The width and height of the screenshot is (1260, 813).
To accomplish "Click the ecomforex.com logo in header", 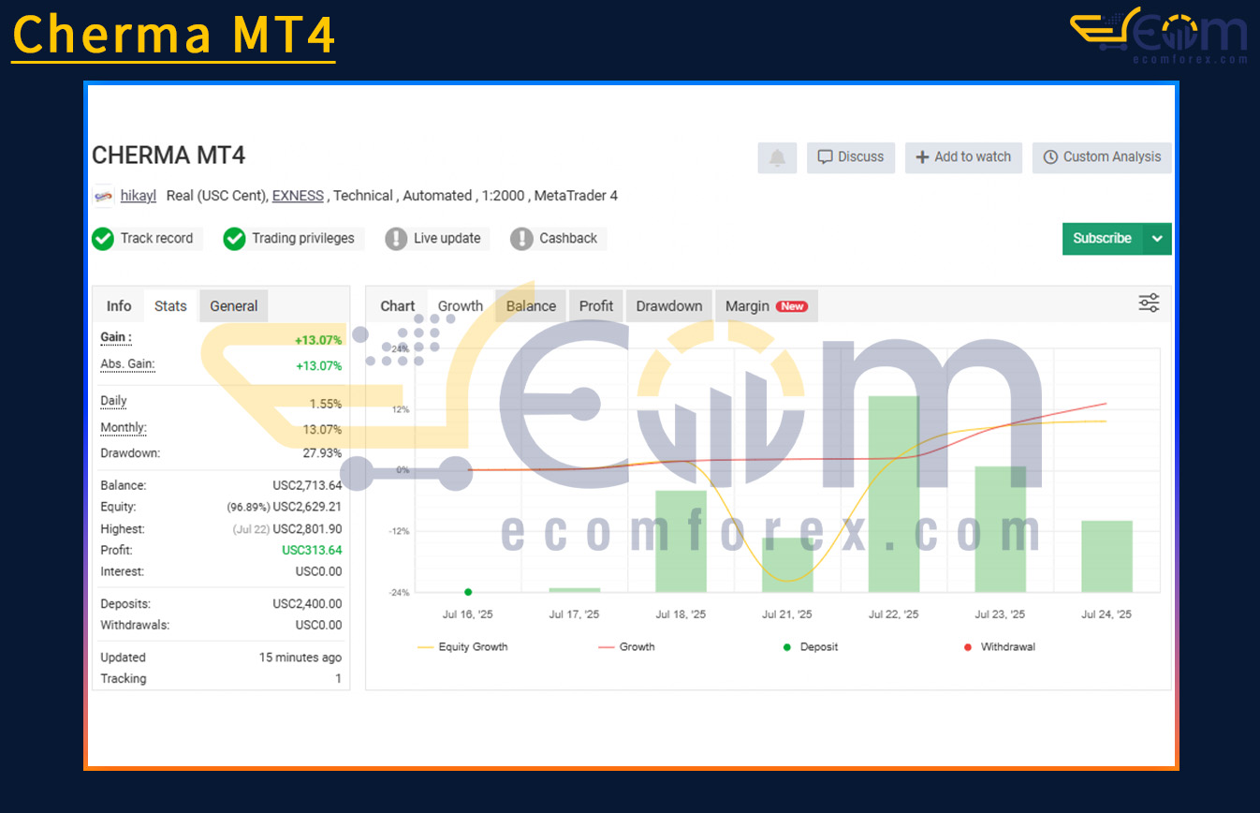I will [1159, 36].
